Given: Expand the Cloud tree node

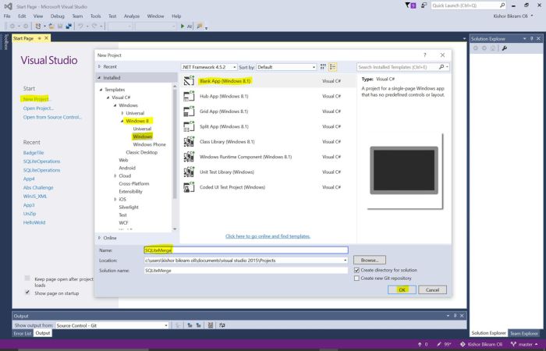Looking at the screenshot, I should tap(115, 175).
